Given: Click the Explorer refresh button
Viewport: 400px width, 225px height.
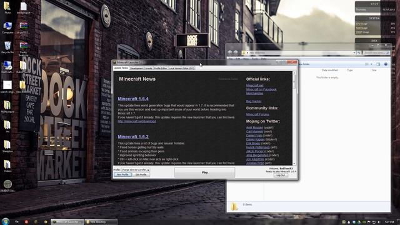Looking at the screenshot, I should click(x=359, y=52).
